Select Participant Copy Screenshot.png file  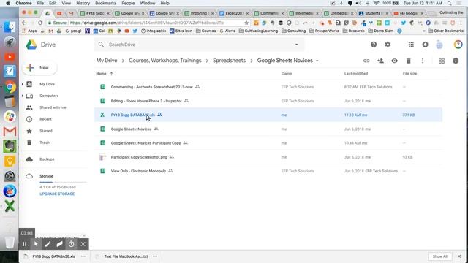[x=268, y=157]
